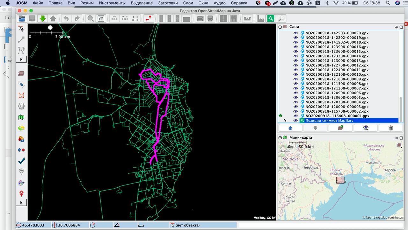Click the car preset toolbar icon
The height and width of the screenshot is (230, 408).
click(200, 18)
